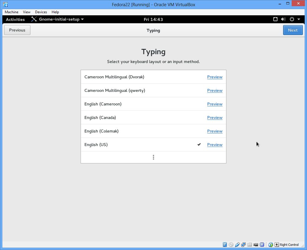This screenshot has width=307, height=250.
Task: Select Cameroon Multilingual (qwerty) layout
Action: [x=153, y=90]
